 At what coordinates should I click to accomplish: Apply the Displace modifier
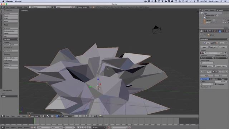(x=204, y=47)
